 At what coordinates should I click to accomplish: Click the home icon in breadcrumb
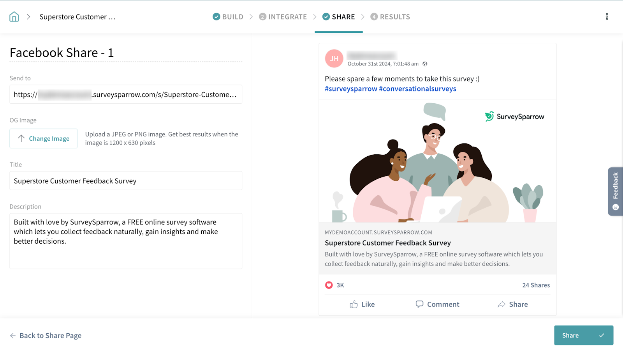pyautogui.click(x=14, y=17)
